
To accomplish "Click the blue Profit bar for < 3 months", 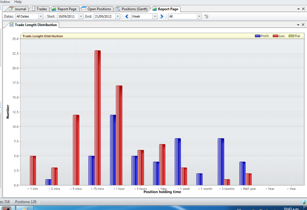I will click(x=221, y=162).
